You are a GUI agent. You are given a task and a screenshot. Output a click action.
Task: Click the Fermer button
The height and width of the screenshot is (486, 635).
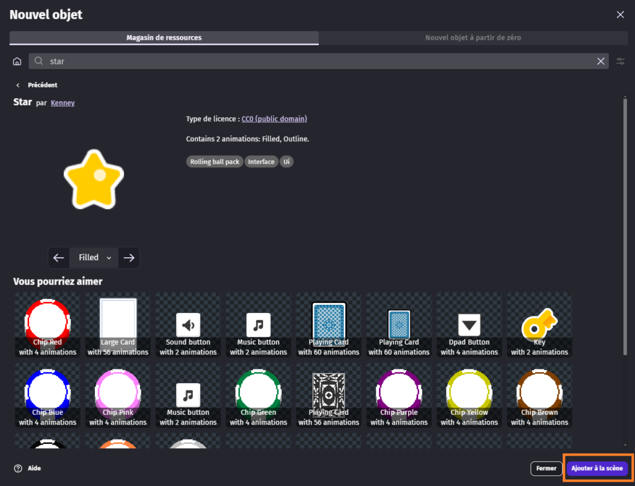pos(546,469)
